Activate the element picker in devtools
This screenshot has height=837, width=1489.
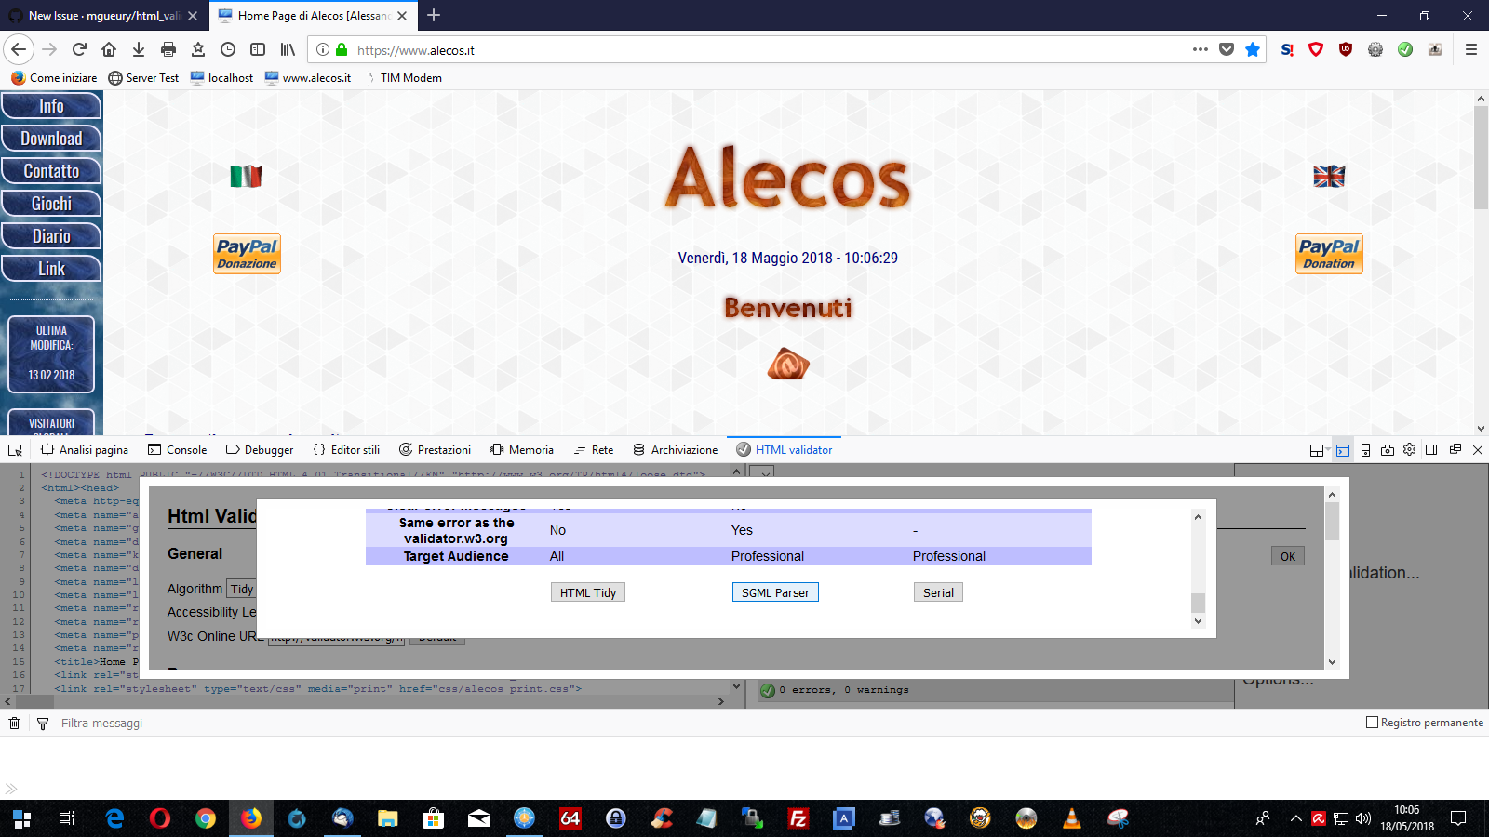pos(15,450)
